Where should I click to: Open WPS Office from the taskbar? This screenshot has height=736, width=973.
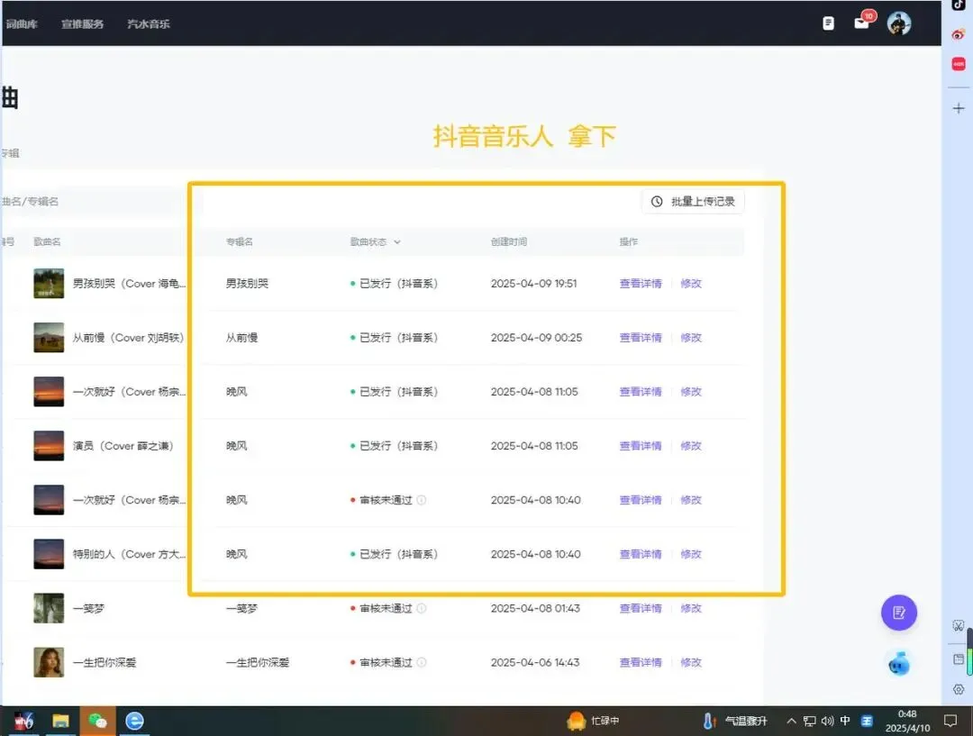tap(23, 721)
